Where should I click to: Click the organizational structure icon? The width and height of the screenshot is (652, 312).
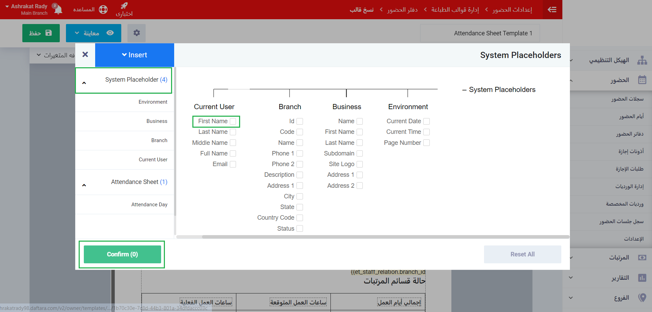click(642, 60)
